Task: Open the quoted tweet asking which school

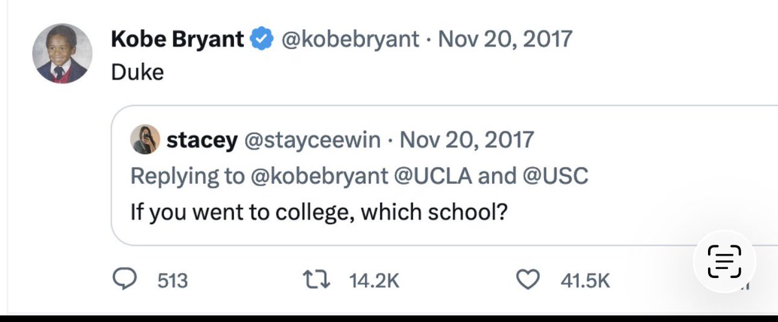Action: [444, 175]
